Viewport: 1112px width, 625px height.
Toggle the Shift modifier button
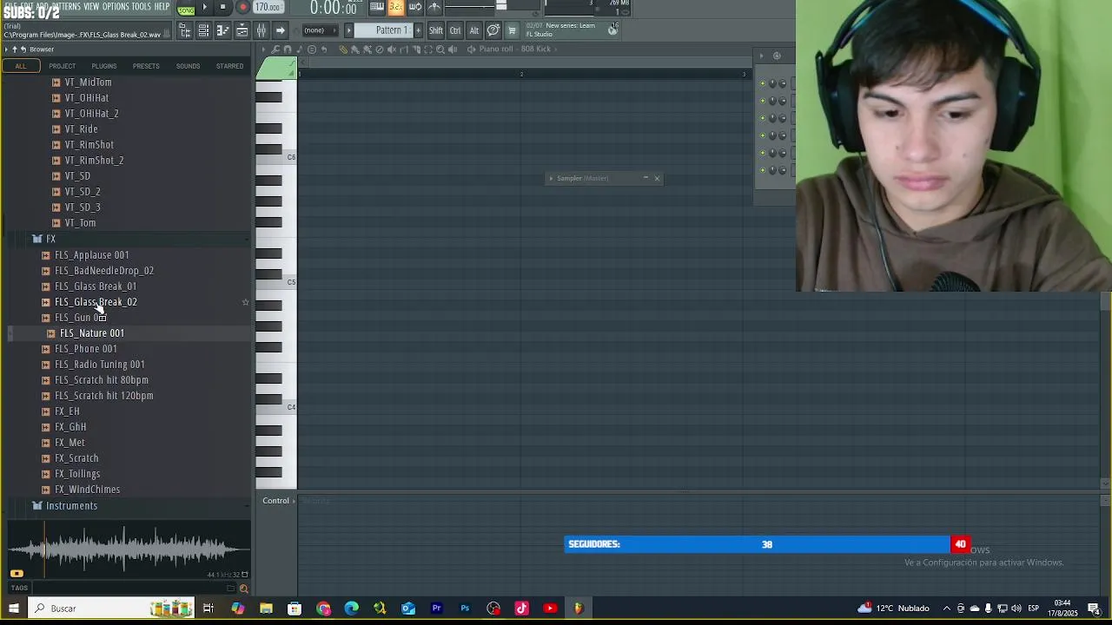pos(435,30)
